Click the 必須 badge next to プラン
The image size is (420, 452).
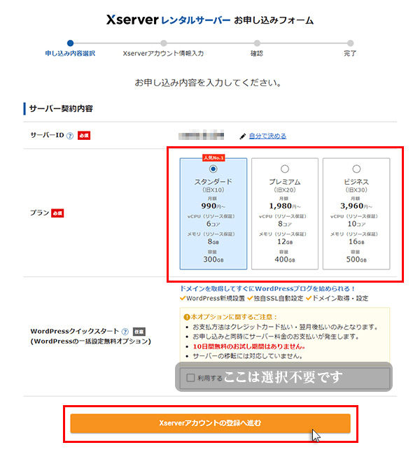coord(57,213)
